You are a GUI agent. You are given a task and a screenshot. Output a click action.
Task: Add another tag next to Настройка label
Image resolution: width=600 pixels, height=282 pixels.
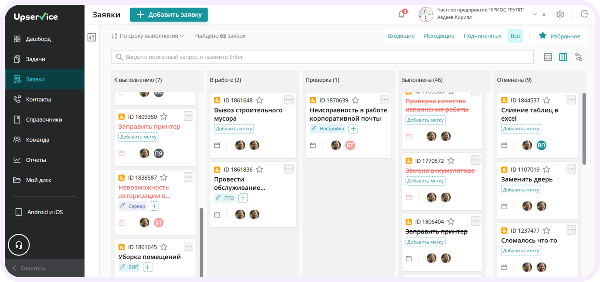[353, 129]
